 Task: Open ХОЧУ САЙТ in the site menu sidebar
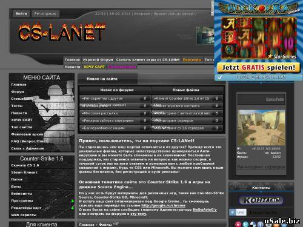tap(22, 120)
